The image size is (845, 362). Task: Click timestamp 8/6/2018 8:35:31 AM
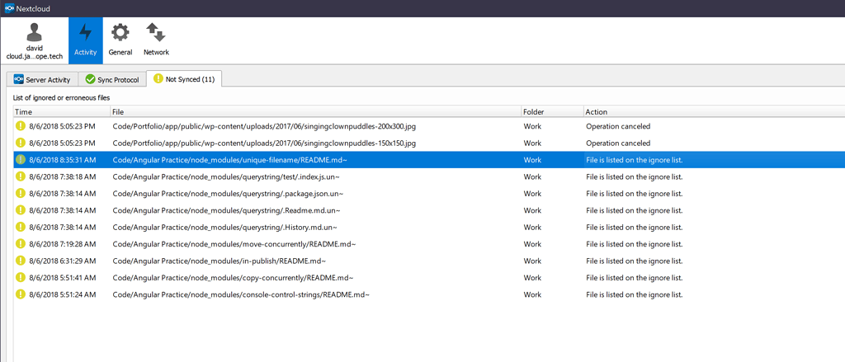63,160
